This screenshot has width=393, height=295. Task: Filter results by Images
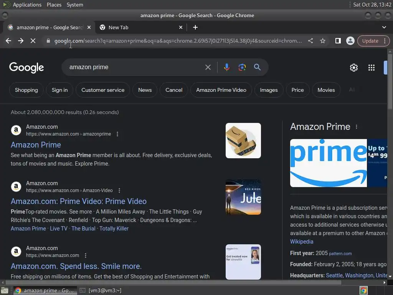tap(269, 90)
